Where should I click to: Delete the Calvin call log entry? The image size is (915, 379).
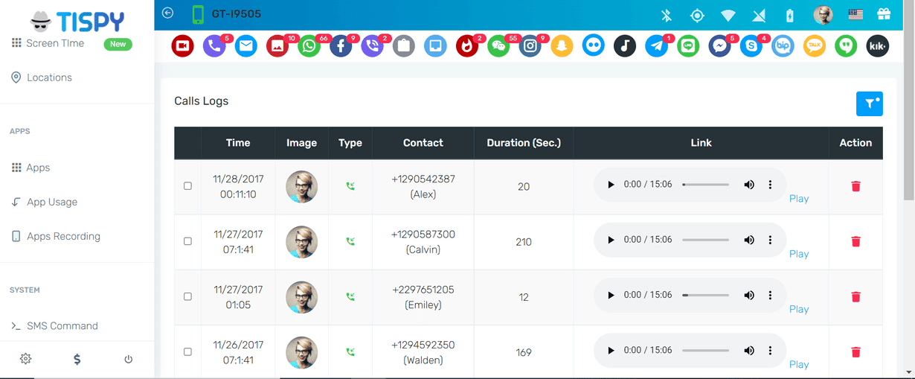click(x=855, y=241)
